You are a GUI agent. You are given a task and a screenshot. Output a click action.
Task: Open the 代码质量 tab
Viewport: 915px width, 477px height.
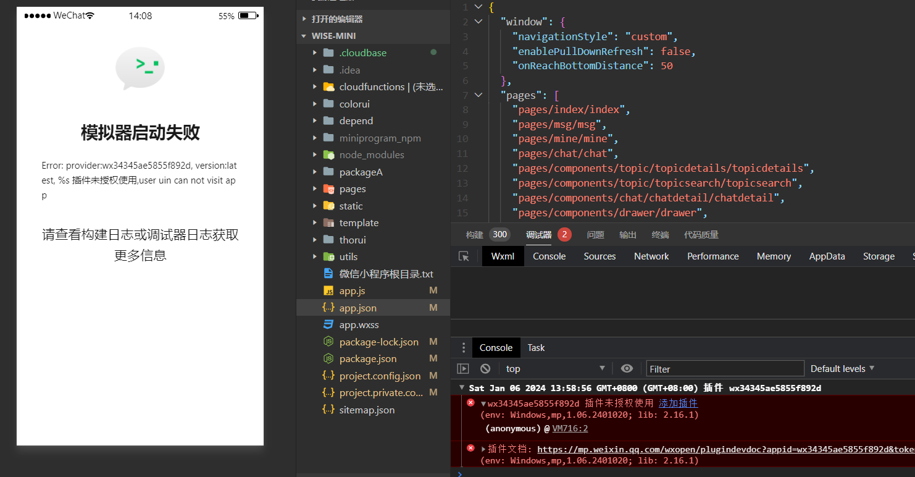701,235
